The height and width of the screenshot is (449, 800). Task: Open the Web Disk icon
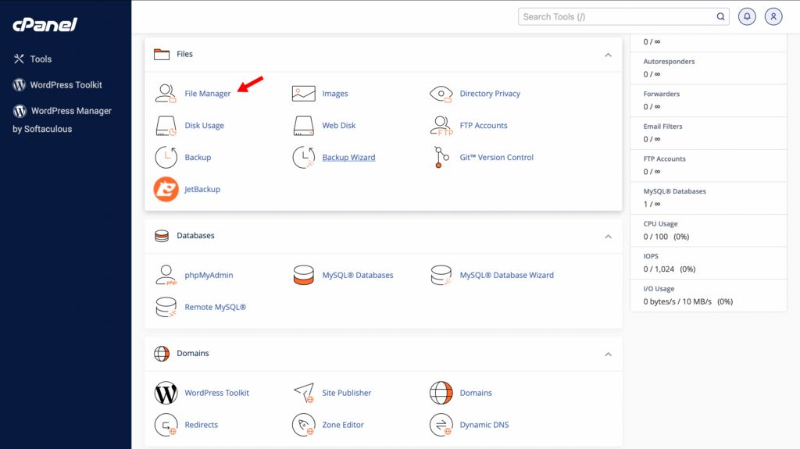click(x=304, y=126)
